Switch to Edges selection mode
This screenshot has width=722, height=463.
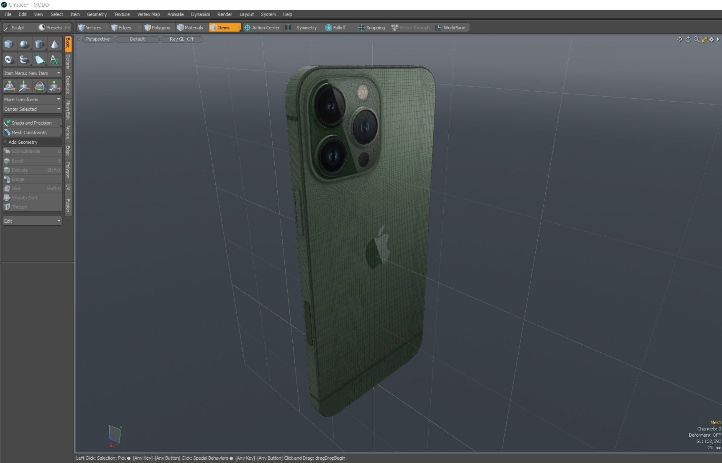pyautogui.click(x=125, y=27)
